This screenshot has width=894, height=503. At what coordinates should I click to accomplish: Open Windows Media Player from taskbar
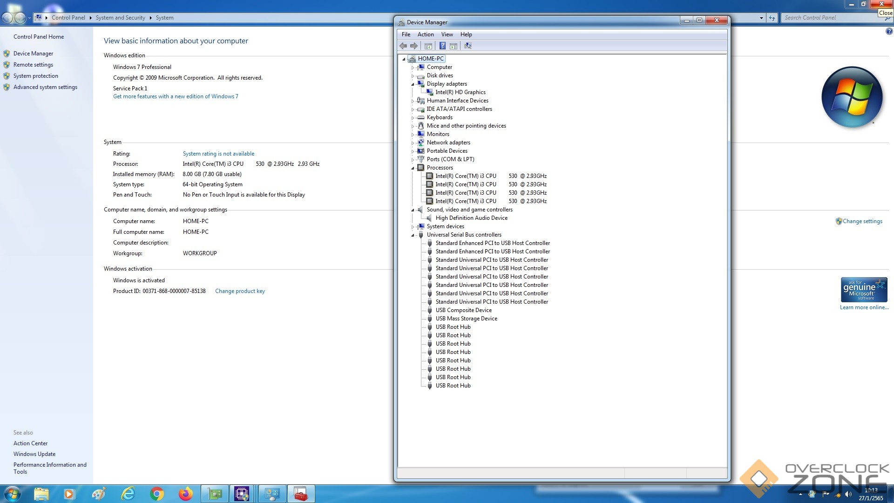point(69,494)
